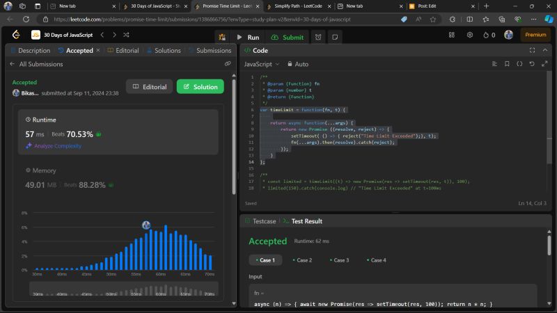Open the Testcase tab
The height and width of the screenshot is (313, 557).
point(261,220)
